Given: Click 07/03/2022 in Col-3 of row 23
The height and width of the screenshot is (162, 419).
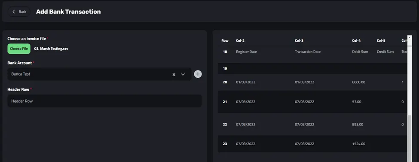Looking at the screenshot, I should pyautogui.click(x=304, y=144).
